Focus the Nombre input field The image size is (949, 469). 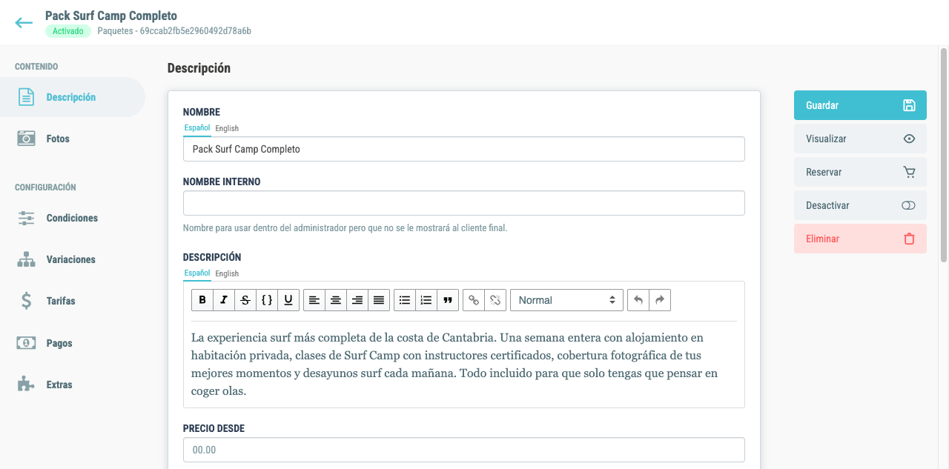(464, 149)
